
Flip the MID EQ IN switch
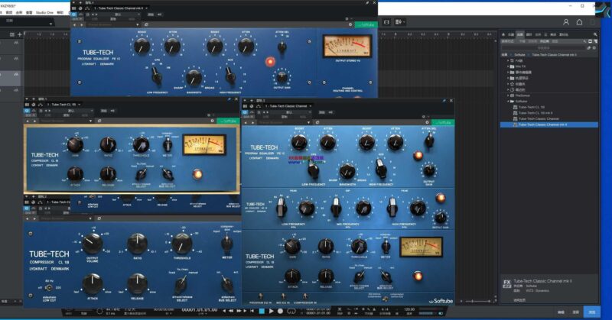(x=283, y=297)
